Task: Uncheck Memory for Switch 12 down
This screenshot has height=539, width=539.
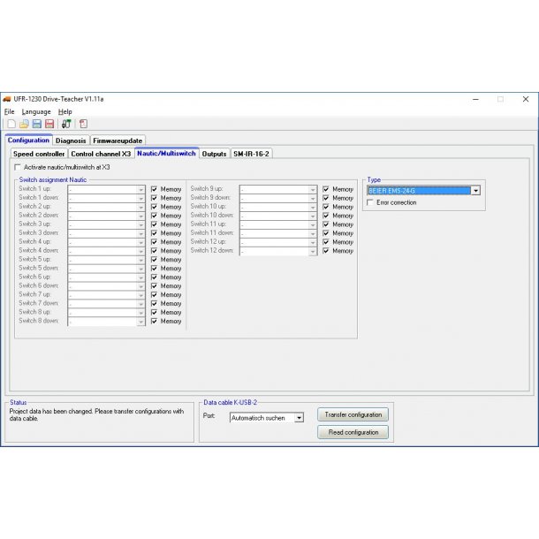Action: pyautogui.click(x=326, y=251)
